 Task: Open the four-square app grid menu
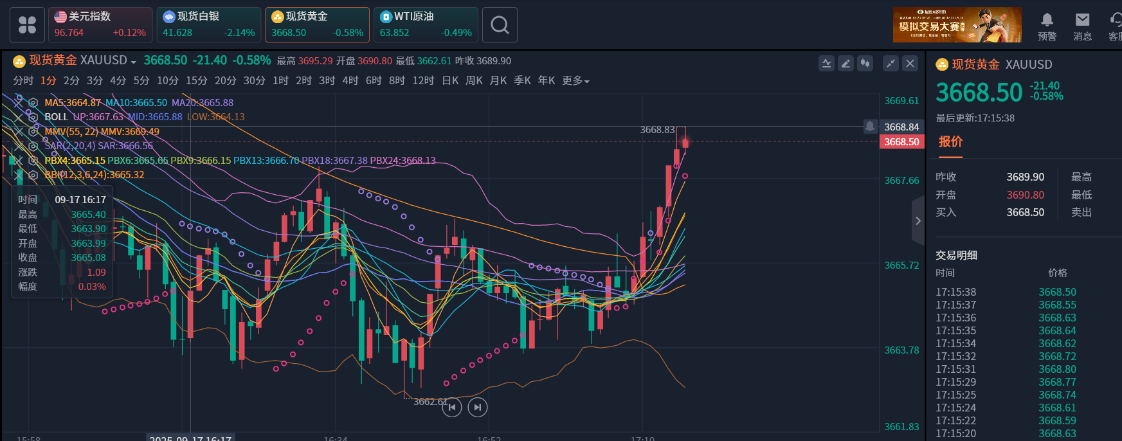click(x=27, y=25)
